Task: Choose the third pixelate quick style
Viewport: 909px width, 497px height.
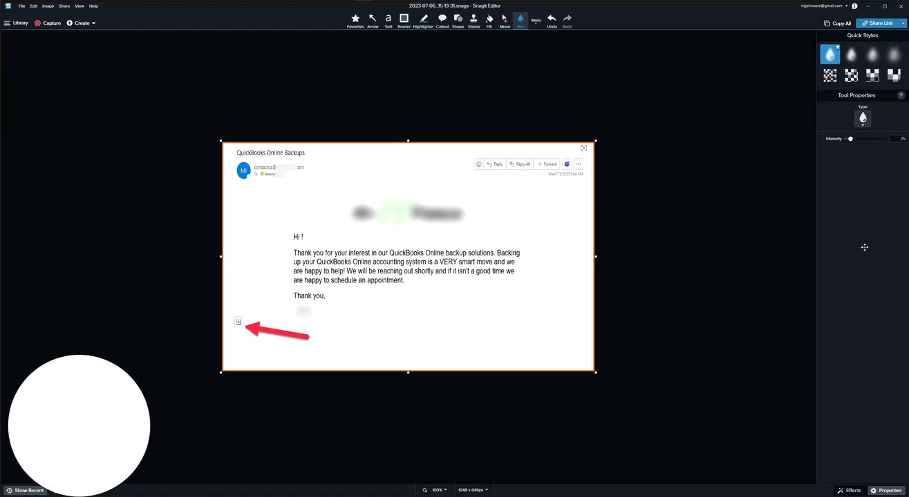Action: [873, 75]
